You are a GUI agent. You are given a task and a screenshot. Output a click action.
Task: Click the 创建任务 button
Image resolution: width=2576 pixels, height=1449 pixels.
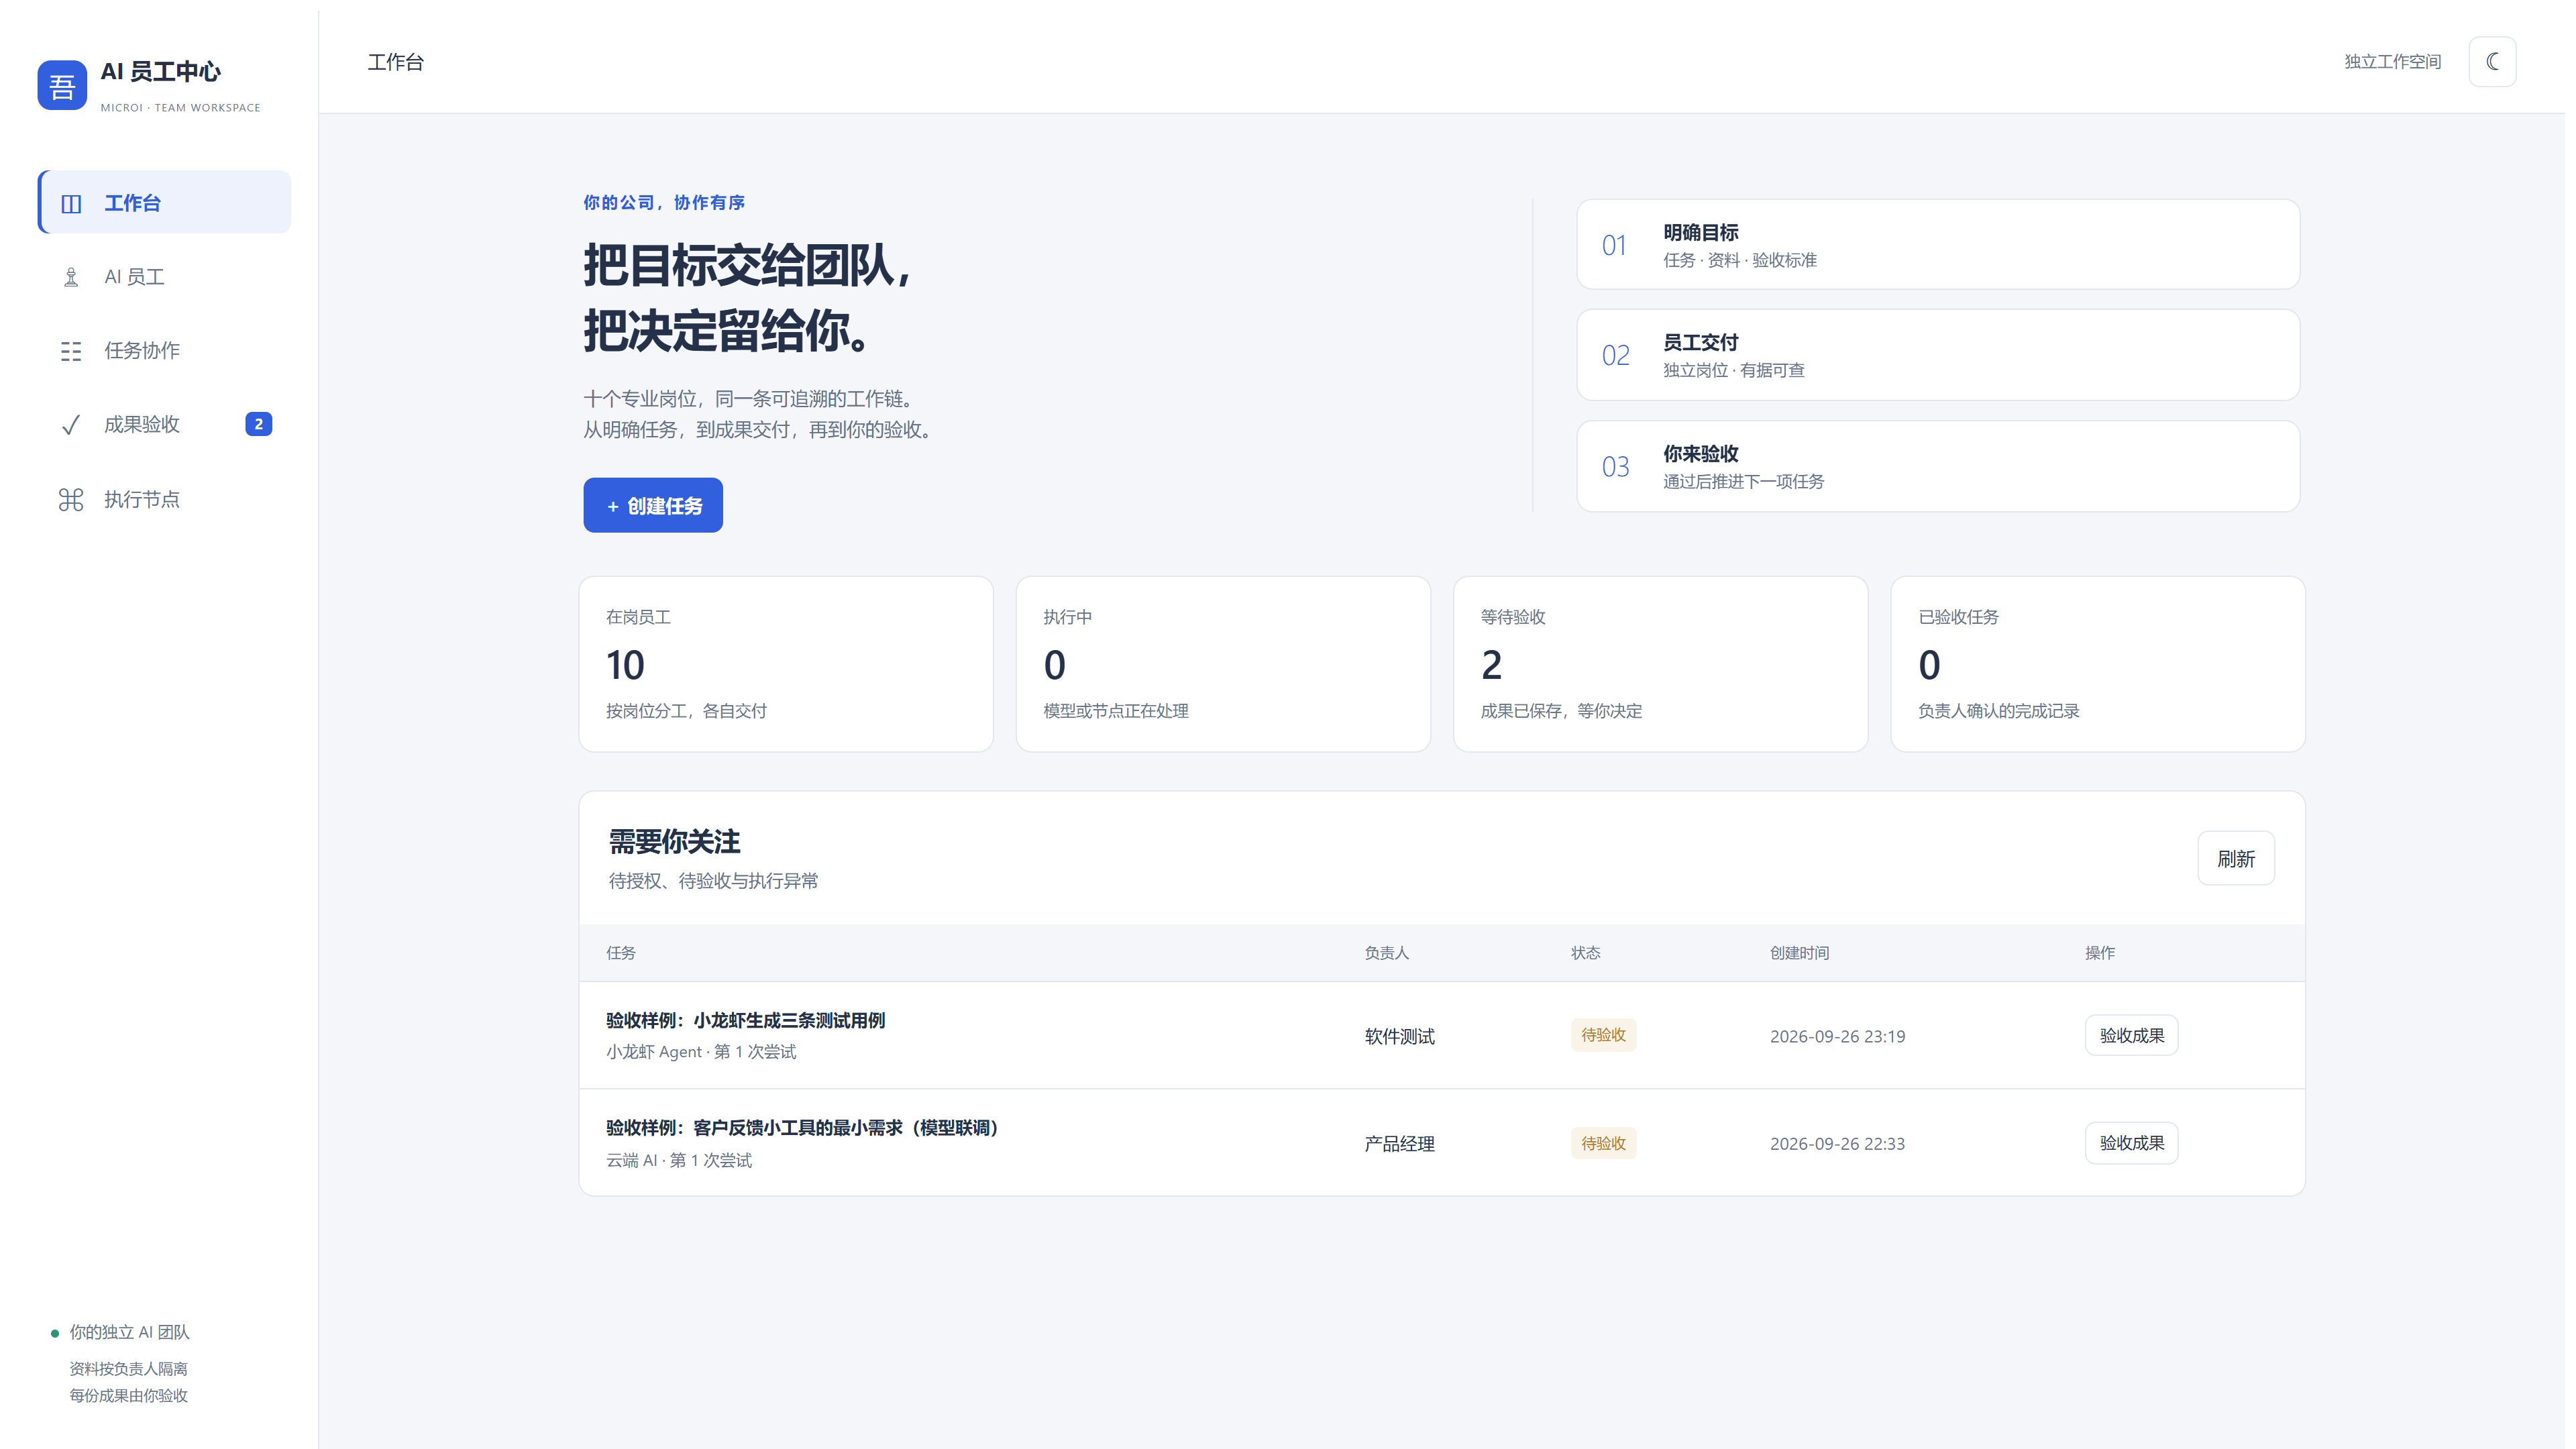point(653,505)
